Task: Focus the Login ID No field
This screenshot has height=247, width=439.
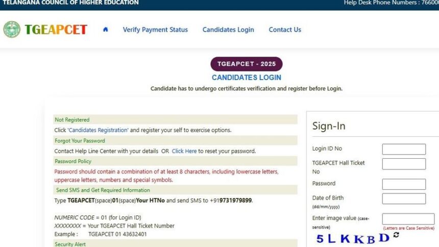Action: (404, 149)
